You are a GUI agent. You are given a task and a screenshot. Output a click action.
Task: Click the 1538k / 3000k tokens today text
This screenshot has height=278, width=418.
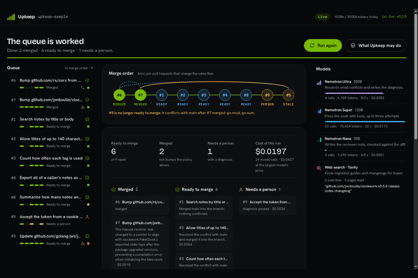click(x=356, y=17)
